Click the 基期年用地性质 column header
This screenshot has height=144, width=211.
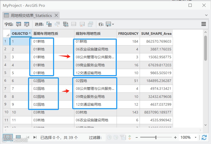pyautogui.click(x=53, y=34)
